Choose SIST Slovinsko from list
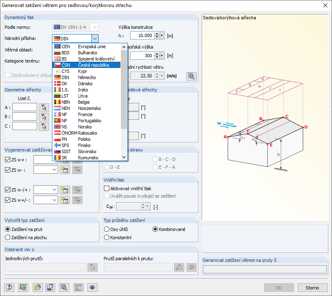 pyautogui.click(x=86, y=151)
